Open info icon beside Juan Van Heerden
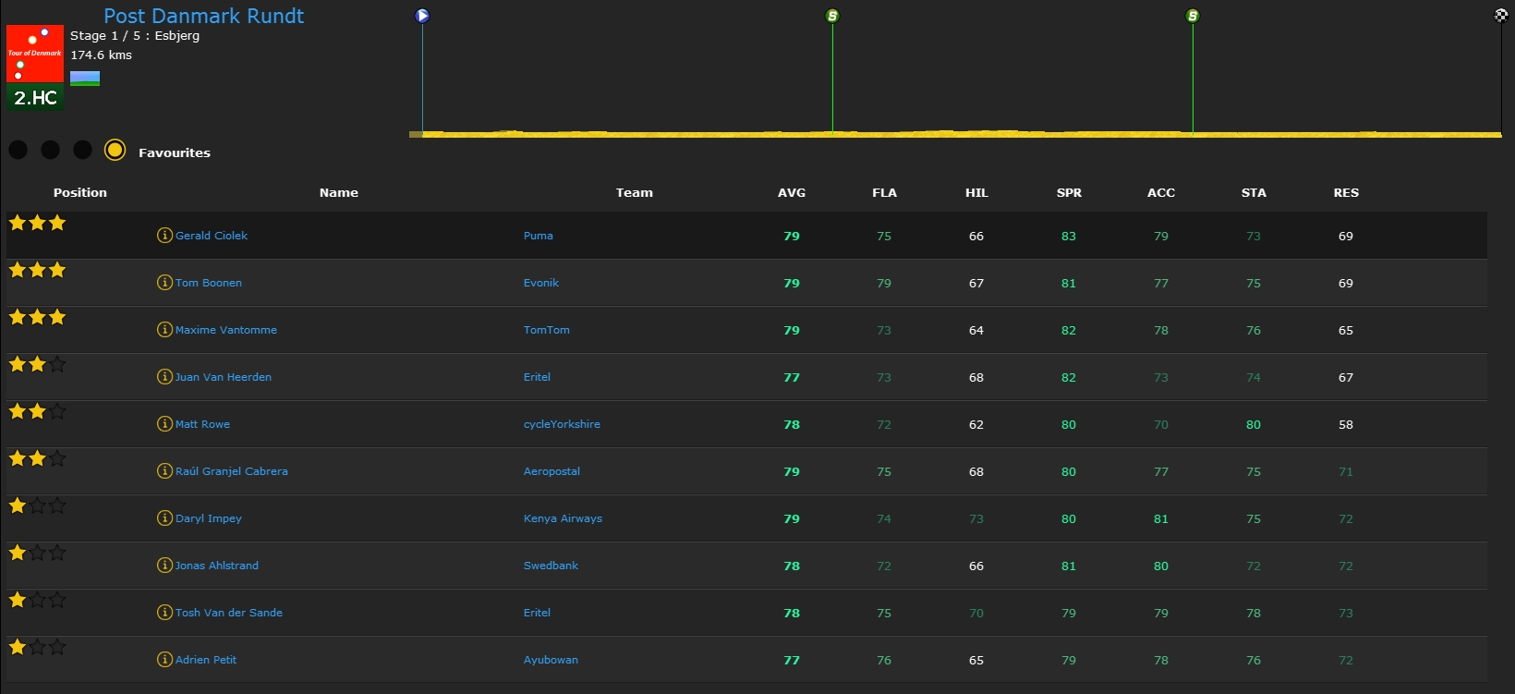Image resolution: width=1515 pixels, height=694 pixels. point(164,377)
